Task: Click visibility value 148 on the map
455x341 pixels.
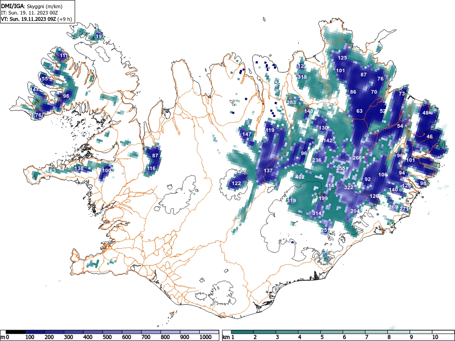Action: (309, 111)
